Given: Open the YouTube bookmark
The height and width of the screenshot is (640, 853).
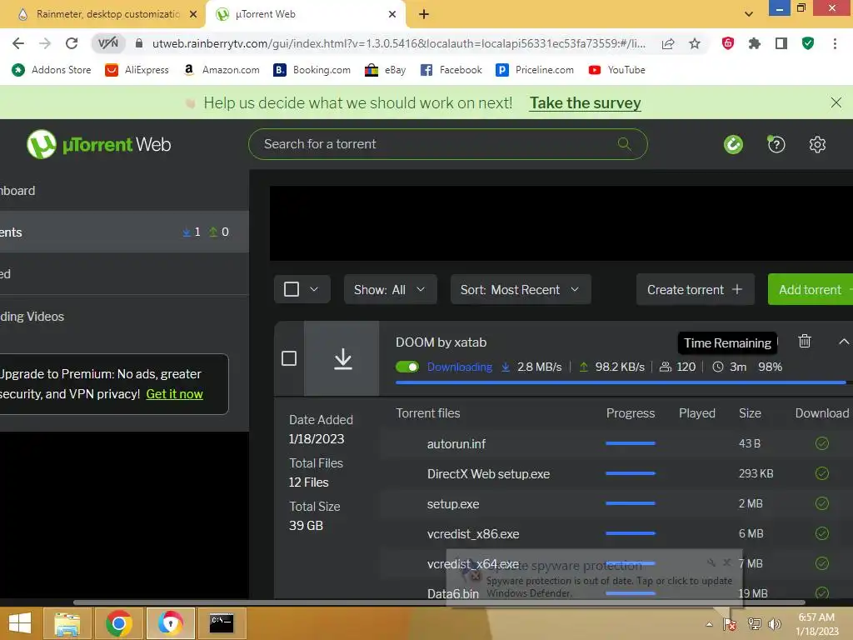Looking at the screenshot, I should [x=617, y=70].
